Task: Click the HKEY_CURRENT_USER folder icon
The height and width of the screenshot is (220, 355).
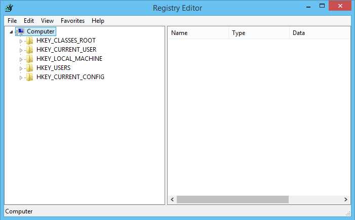Action: 30,50
